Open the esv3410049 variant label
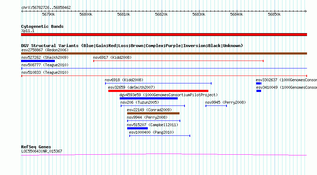 pos(286,87)
